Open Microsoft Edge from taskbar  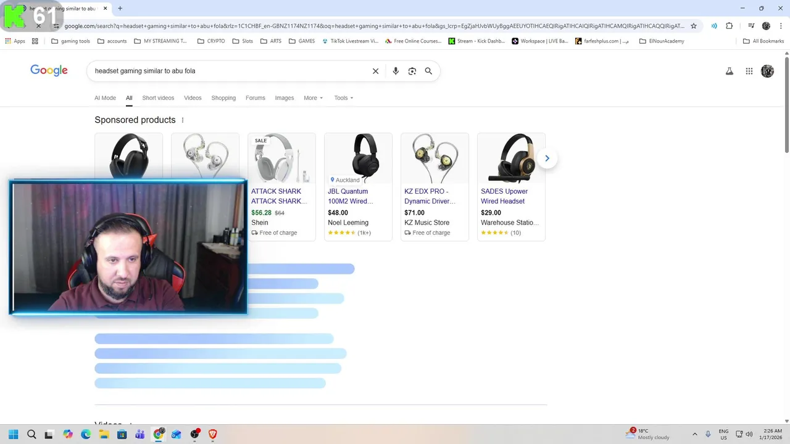click(86, 434)
